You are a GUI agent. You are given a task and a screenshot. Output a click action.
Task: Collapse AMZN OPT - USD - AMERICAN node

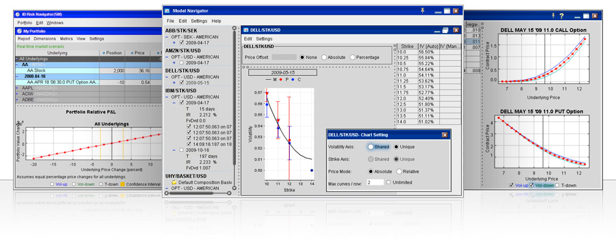pyautogui.click(x=167, y=57)
